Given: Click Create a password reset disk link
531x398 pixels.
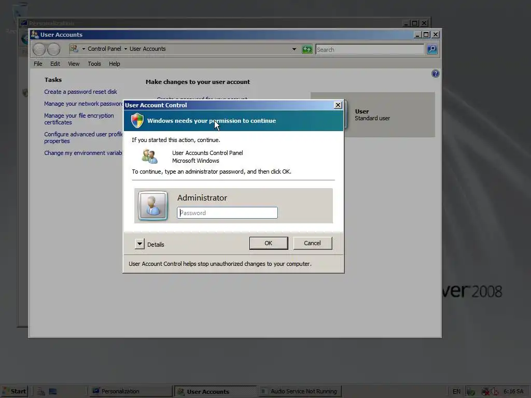Looking at the screenshot, I should coord(80,92).
